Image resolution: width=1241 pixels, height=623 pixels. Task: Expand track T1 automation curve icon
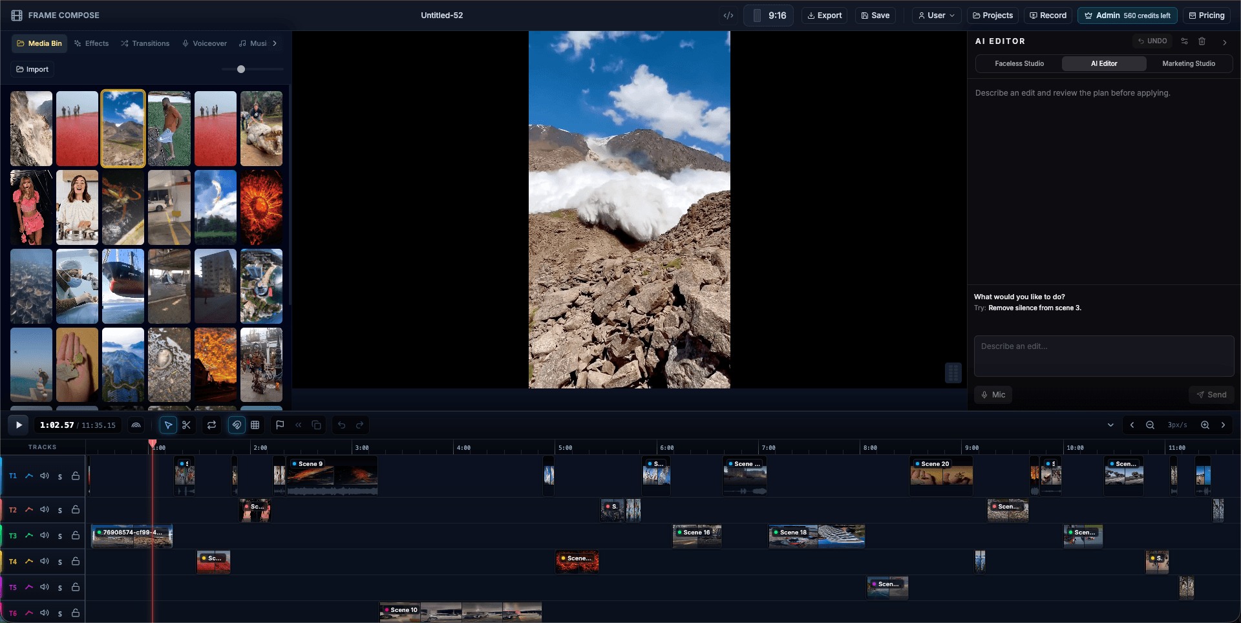click(29, 476)
